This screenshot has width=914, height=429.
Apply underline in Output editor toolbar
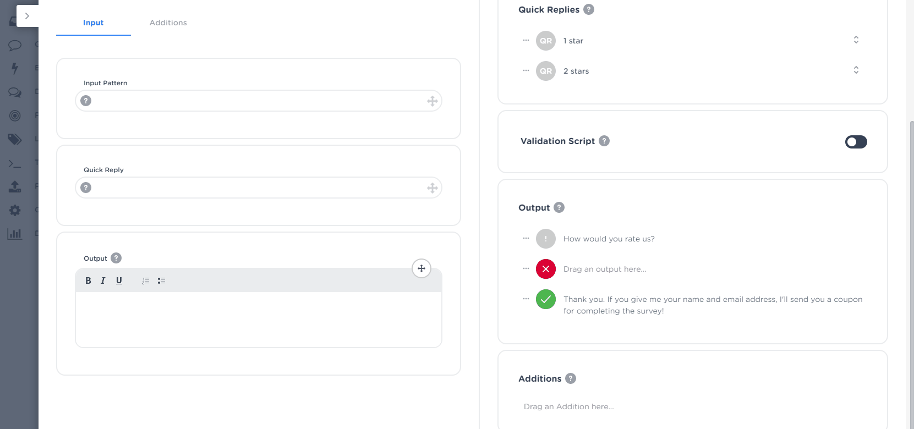[119, 280]
